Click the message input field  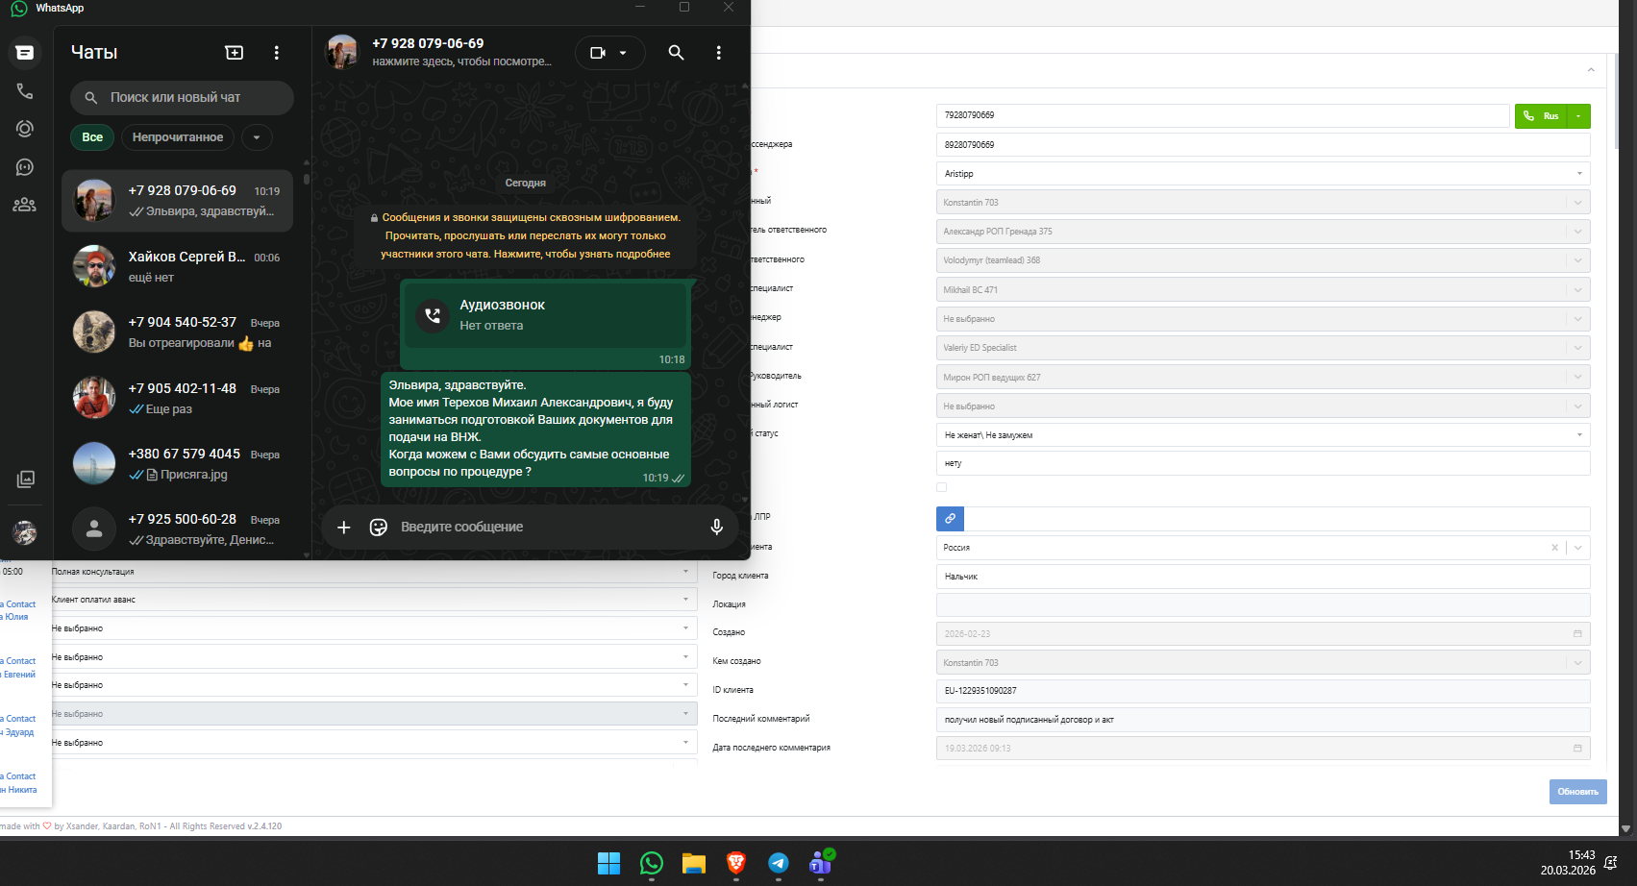[x=548, y=527]
